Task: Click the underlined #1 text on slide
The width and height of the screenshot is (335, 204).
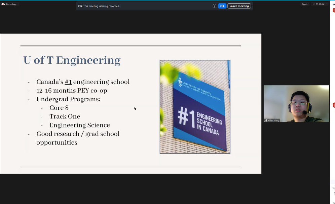Action: click(x=68, y=82)
